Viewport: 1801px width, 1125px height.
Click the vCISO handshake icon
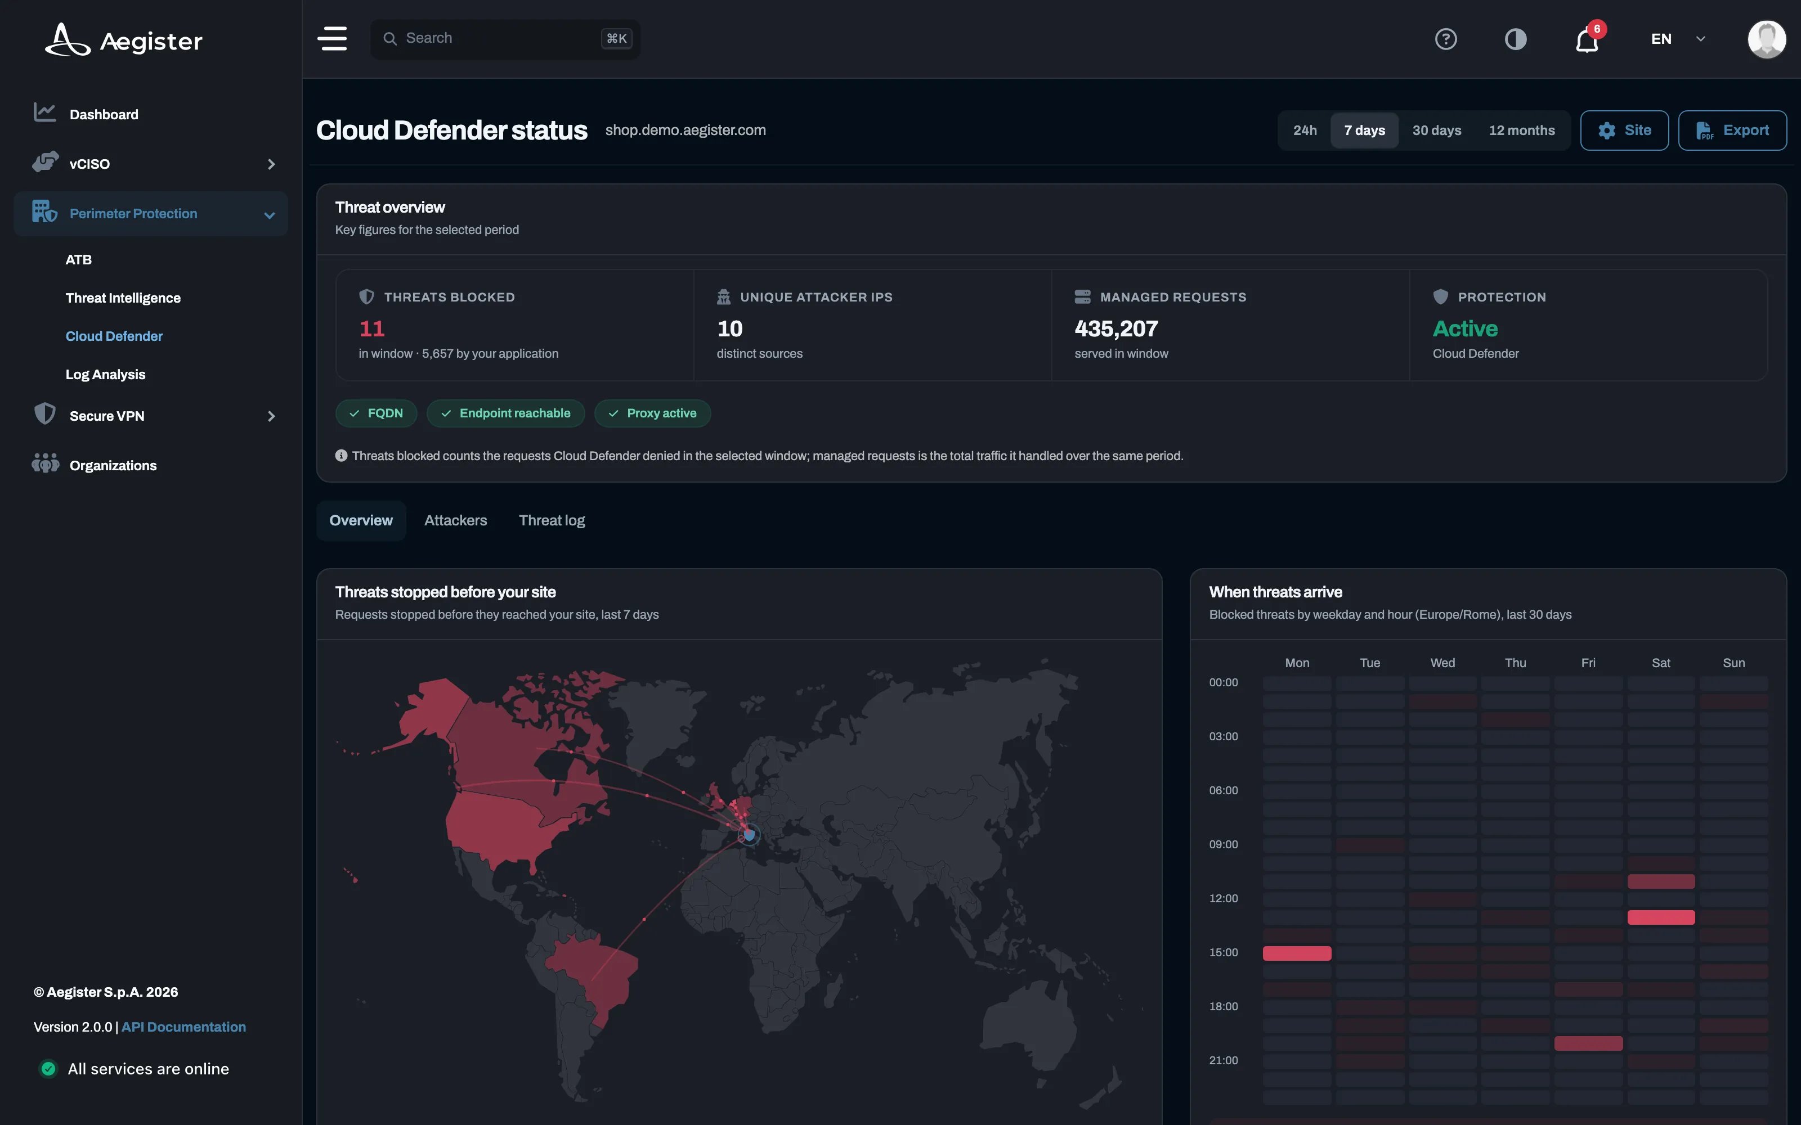pyautogui.click(x=44, y=162)
